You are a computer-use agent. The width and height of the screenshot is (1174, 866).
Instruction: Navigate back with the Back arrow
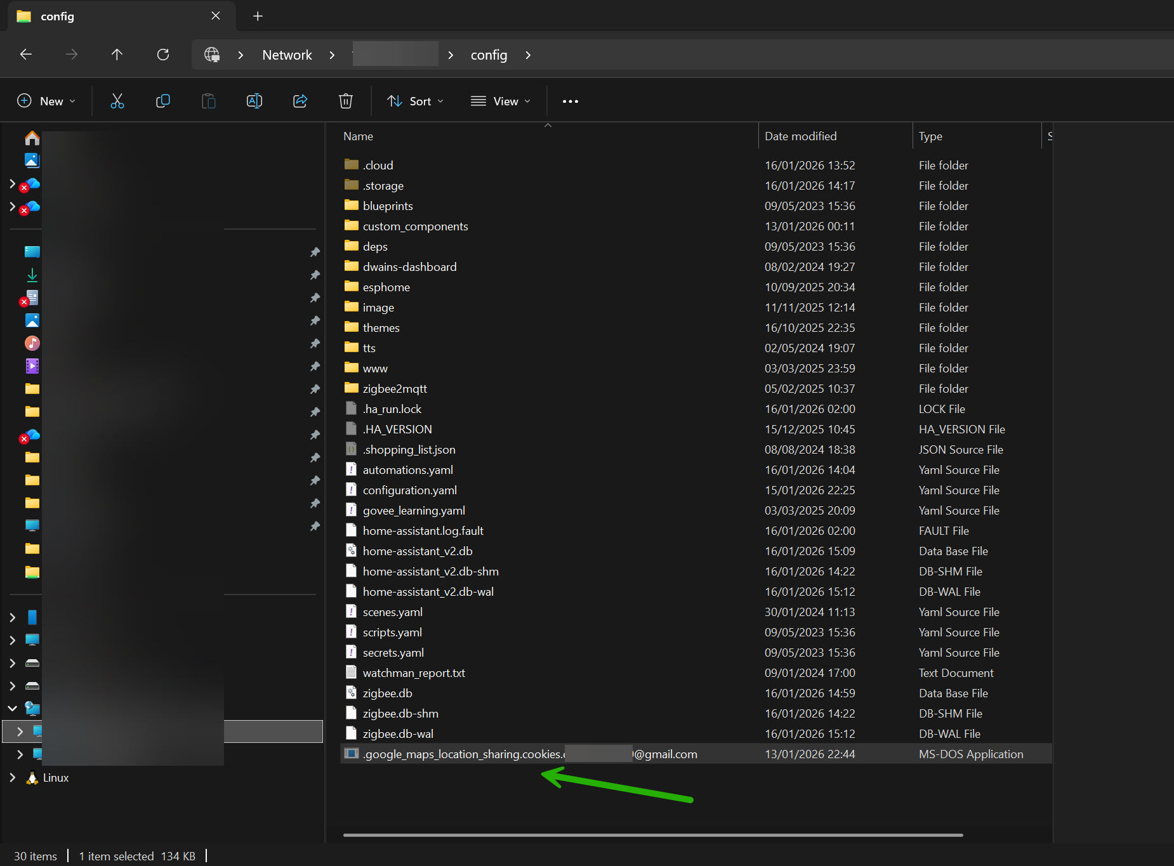(x=26, y=55)
